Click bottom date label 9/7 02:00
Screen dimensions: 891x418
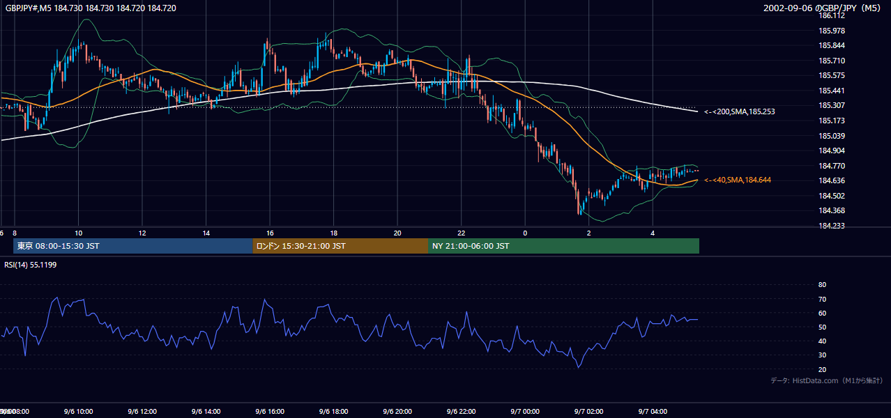click(x=589, y=412)
